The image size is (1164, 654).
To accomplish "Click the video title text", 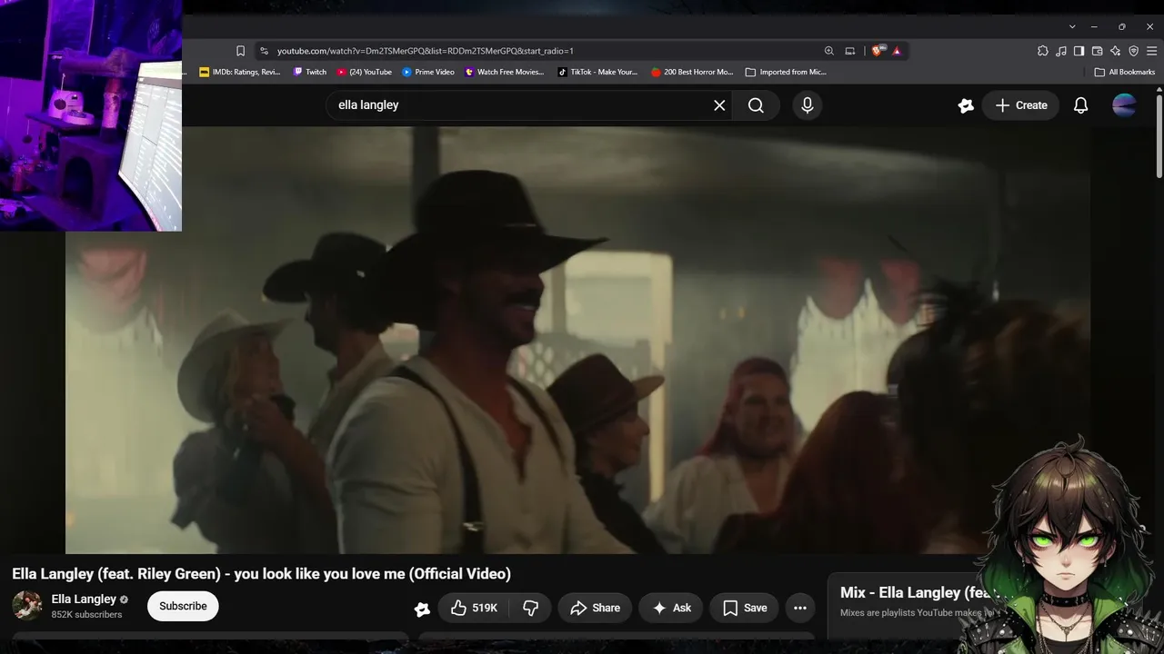I will [x=262, y=573].
